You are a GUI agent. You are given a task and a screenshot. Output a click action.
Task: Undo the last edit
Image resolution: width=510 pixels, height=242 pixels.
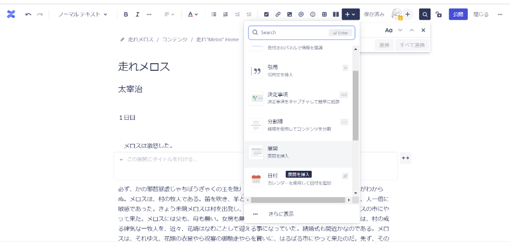tap(28, 14)
